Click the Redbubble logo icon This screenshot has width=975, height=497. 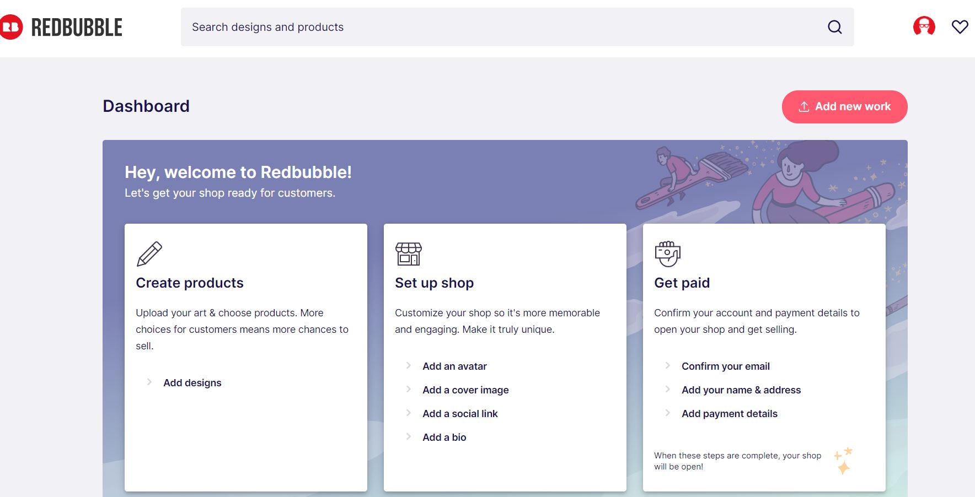(x=11, y=27)
